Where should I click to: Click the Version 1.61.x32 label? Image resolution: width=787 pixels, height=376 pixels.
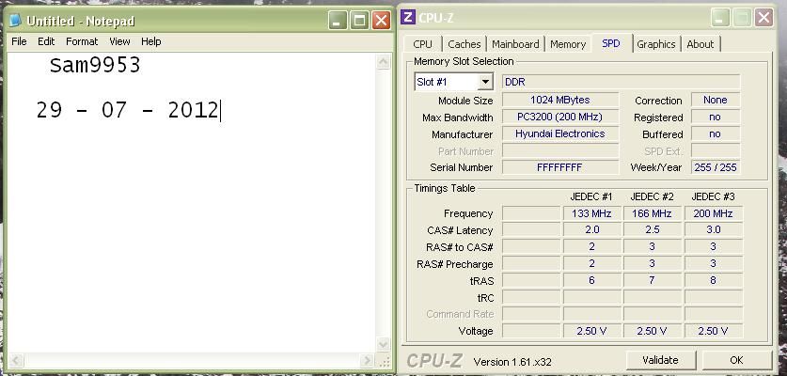click(x=512, y=362)
